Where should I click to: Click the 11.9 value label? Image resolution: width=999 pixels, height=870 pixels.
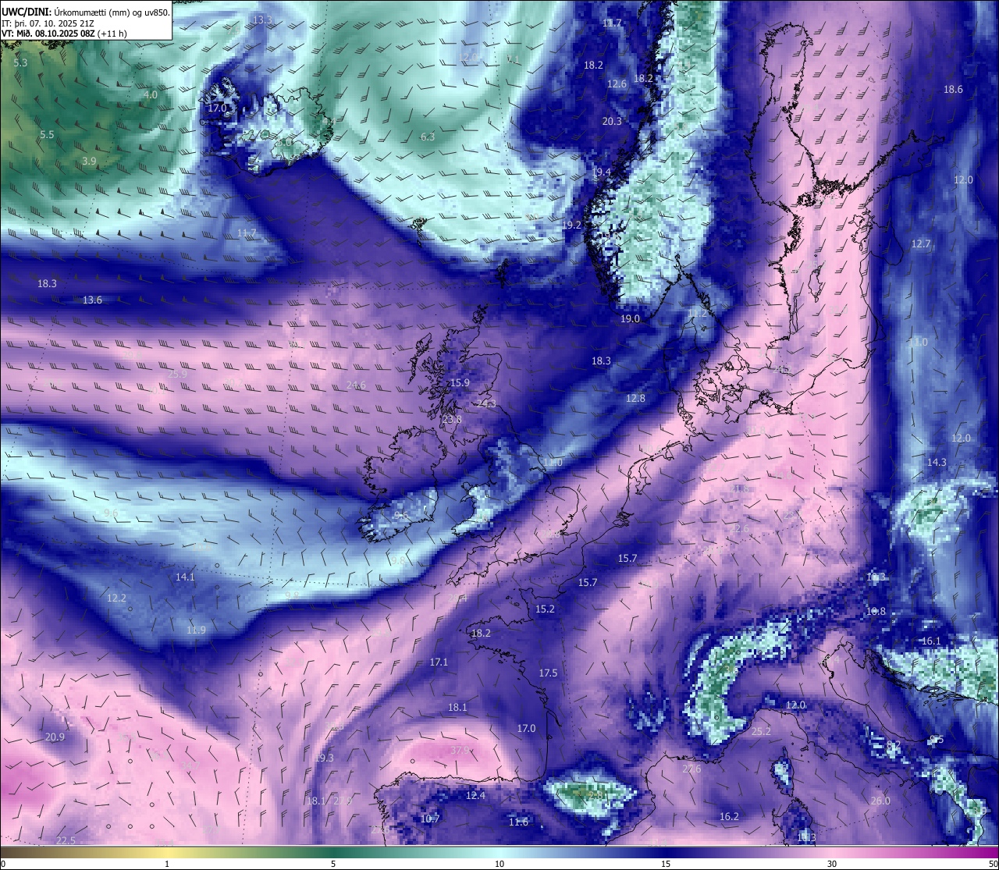tap(196, 630)
